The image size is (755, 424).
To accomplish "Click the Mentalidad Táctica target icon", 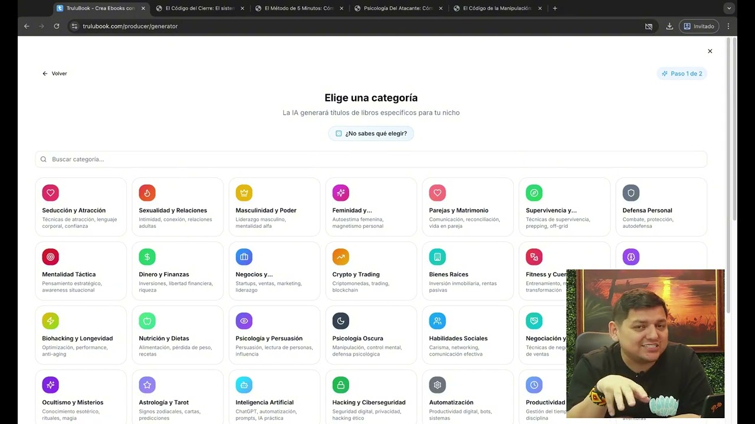I will pyautogui.click(x=50, y=257).
